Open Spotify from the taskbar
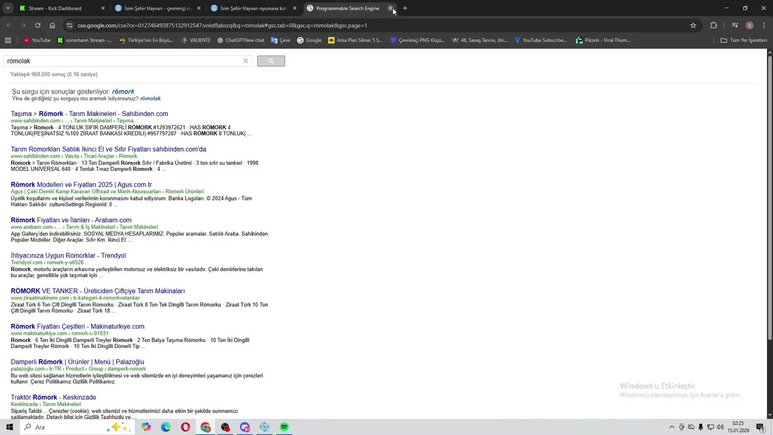The height and width of the screenshot is (435, 773). 284,427
